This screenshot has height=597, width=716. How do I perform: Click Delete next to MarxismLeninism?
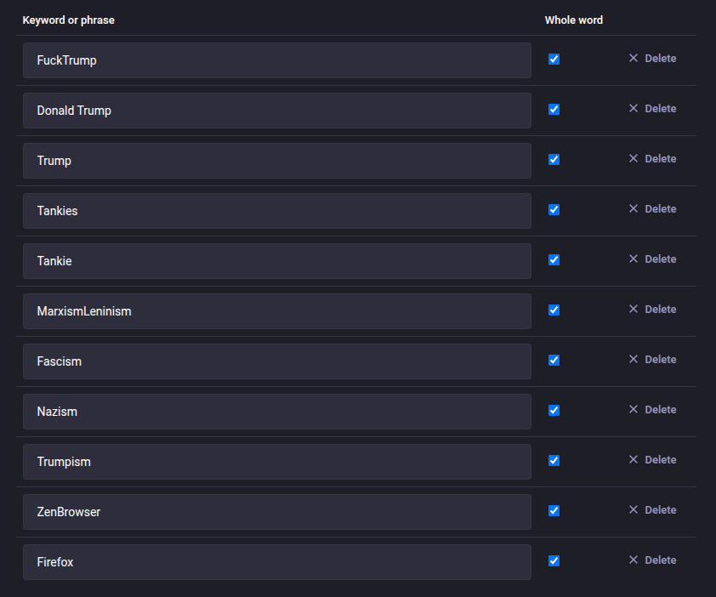tap(652, 310)
